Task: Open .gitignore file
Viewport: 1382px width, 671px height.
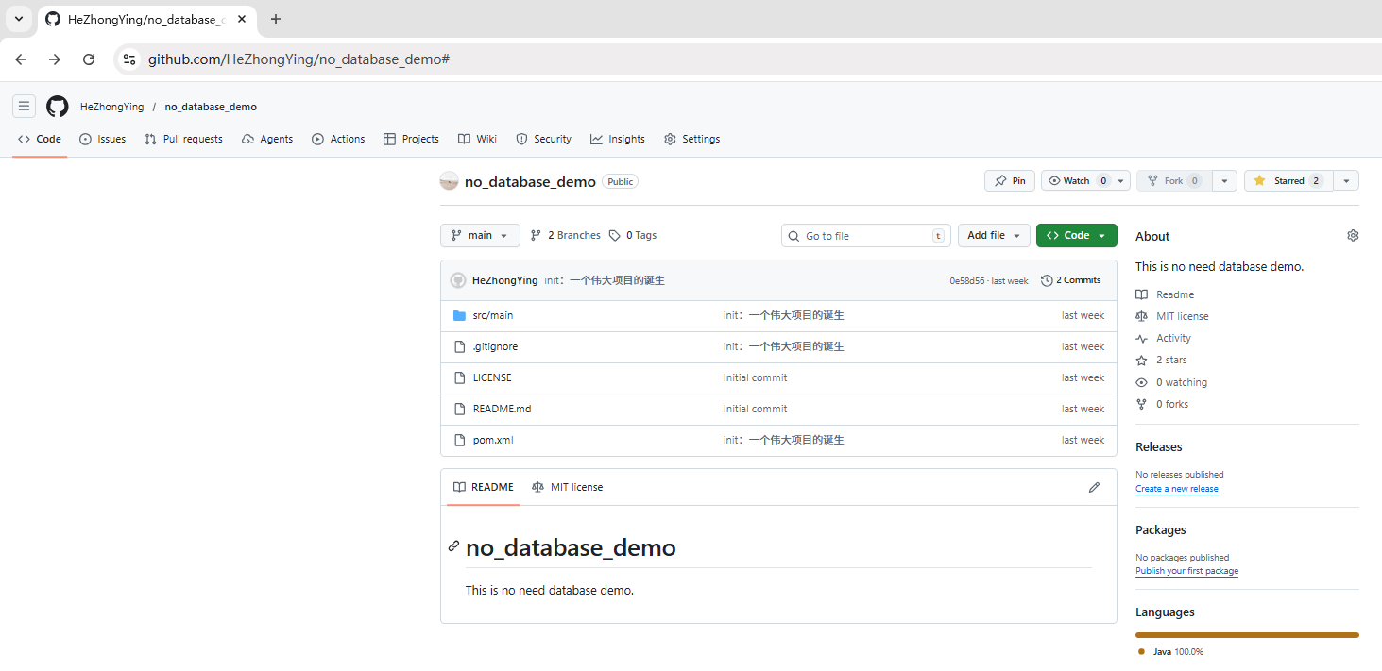Action: (x=495, y=346)
